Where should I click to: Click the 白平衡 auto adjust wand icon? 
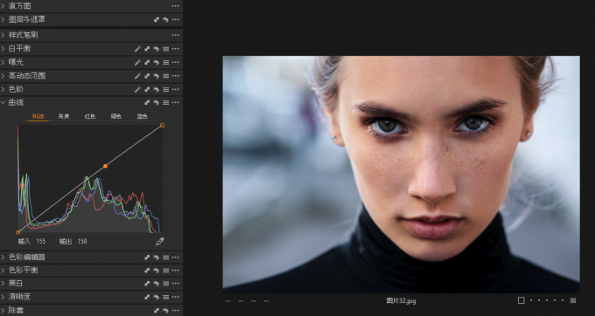[137, 49]
